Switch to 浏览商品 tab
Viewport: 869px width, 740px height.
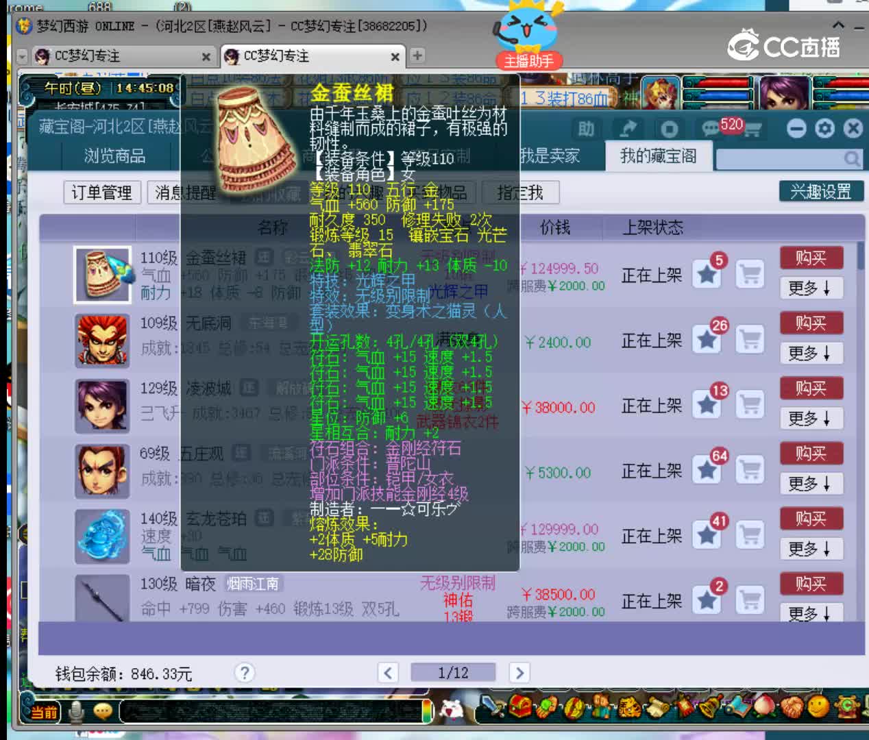tap(114, 156)
